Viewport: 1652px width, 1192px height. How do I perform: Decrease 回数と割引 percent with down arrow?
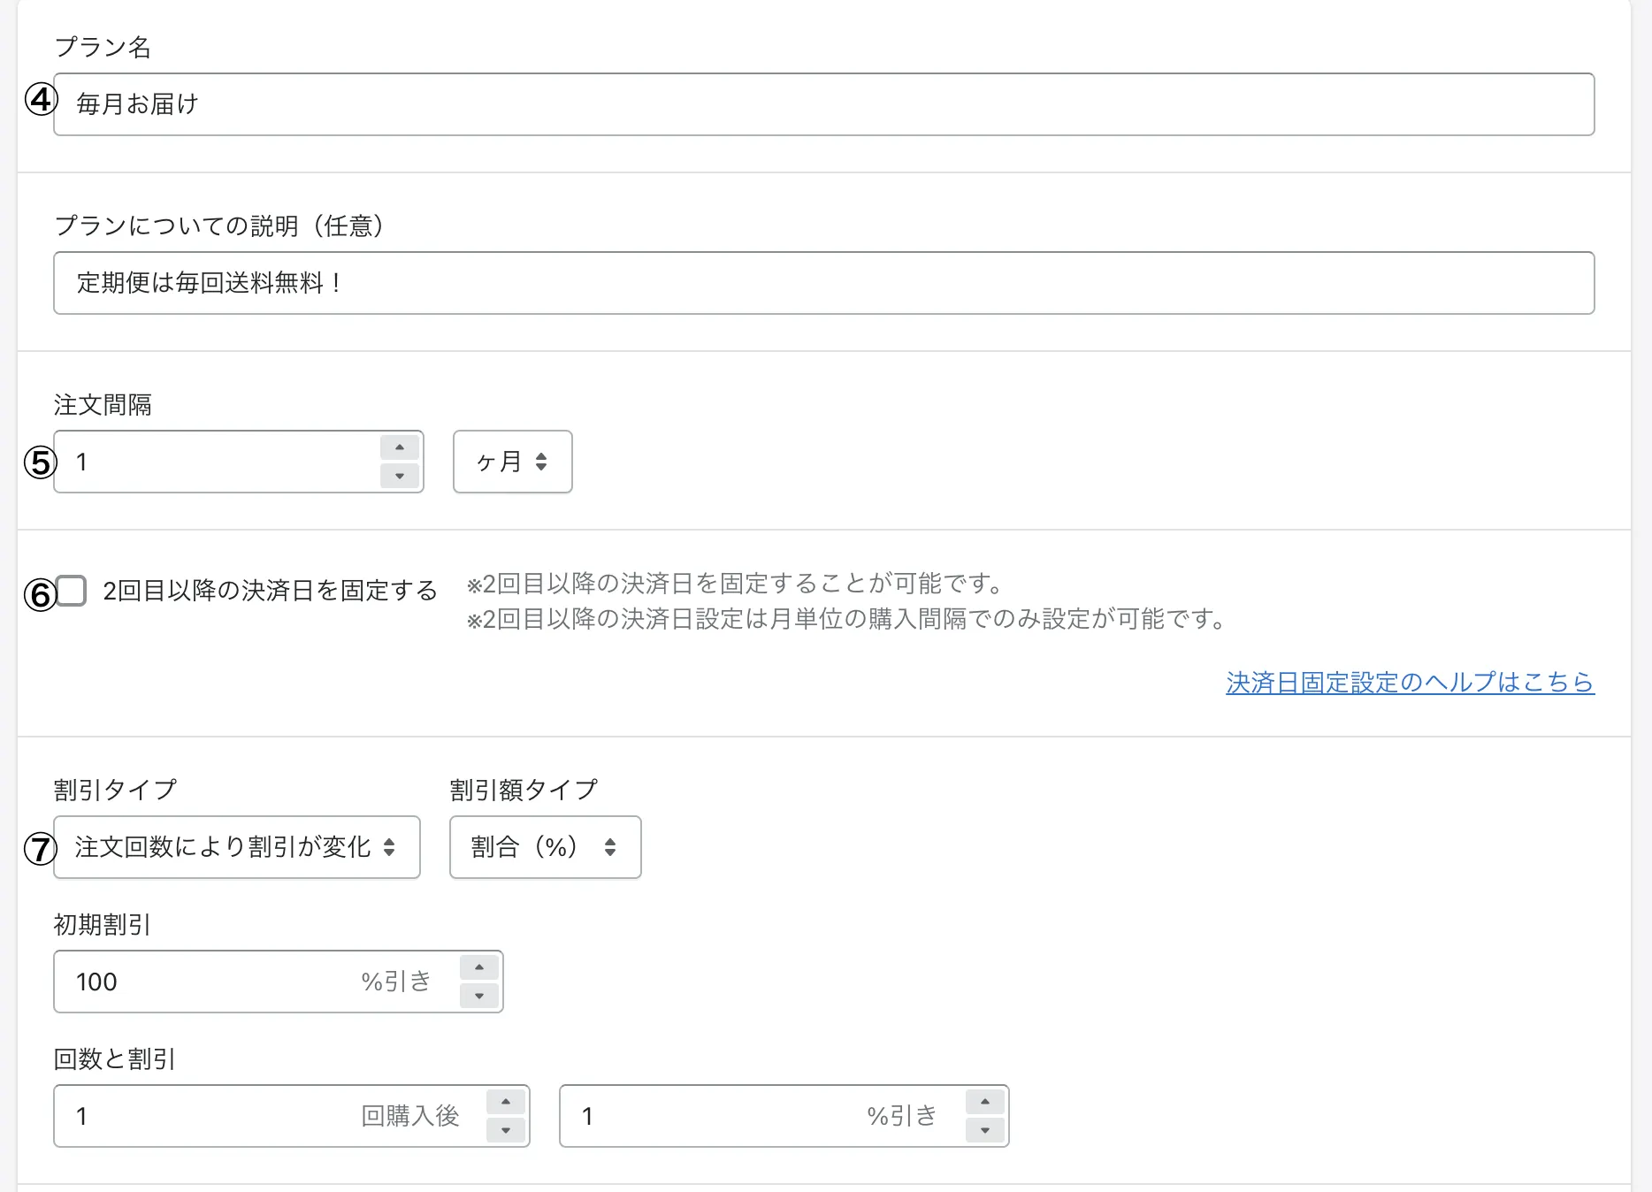[x=985, y=1130]
